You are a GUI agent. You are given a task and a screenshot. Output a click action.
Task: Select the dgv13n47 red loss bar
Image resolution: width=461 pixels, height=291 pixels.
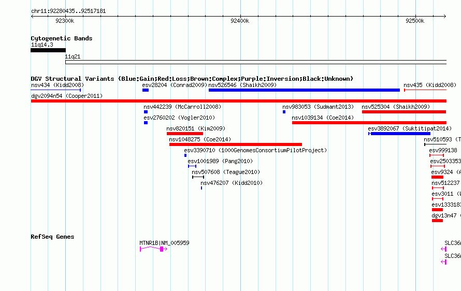tap(438, 221)
